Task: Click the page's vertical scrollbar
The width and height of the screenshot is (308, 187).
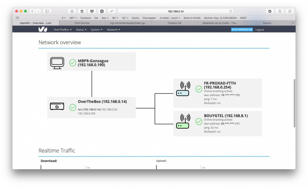Action: pyautogui.click(x=294, y=103)
